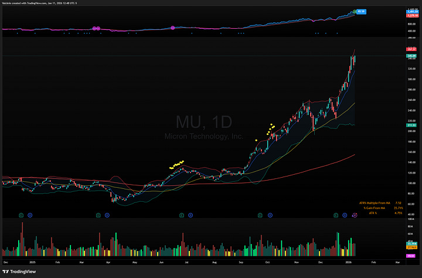This screenshot has height=278, width=422.
Task: Click the 2026 label on time axis
Action: point(348,262)
